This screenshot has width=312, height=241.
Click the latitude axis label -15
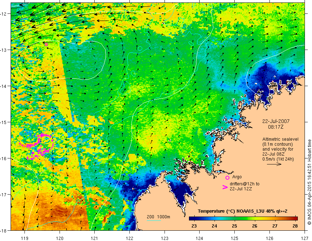tap(4, 122)
